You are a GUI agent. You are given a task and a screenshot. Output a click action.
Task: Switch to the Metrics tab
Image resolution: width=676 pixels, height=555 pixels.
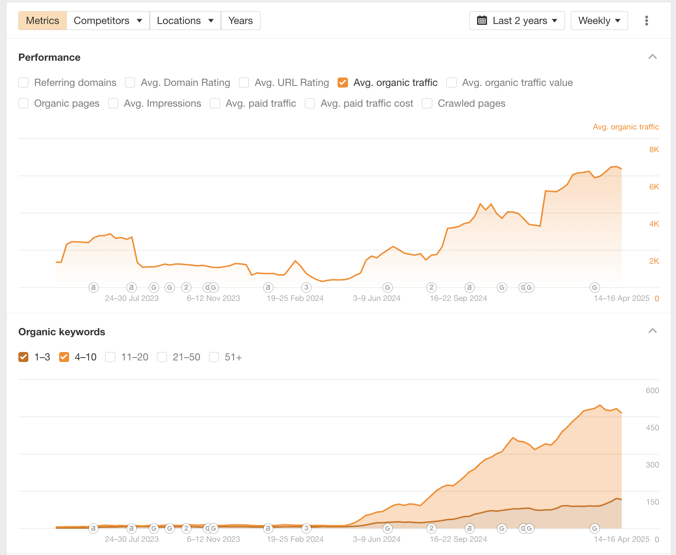pyautogui.click(x=42, y=21)
